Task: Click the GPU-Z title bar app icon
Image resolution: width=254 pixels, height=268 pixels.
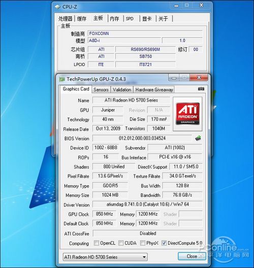Action: click(x=62, y=79)
